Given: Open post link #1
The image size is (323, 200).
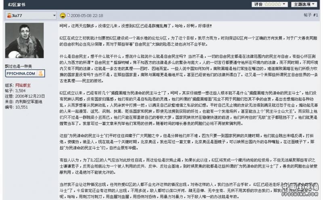Looking at the screenshot, I should point(315,15).
